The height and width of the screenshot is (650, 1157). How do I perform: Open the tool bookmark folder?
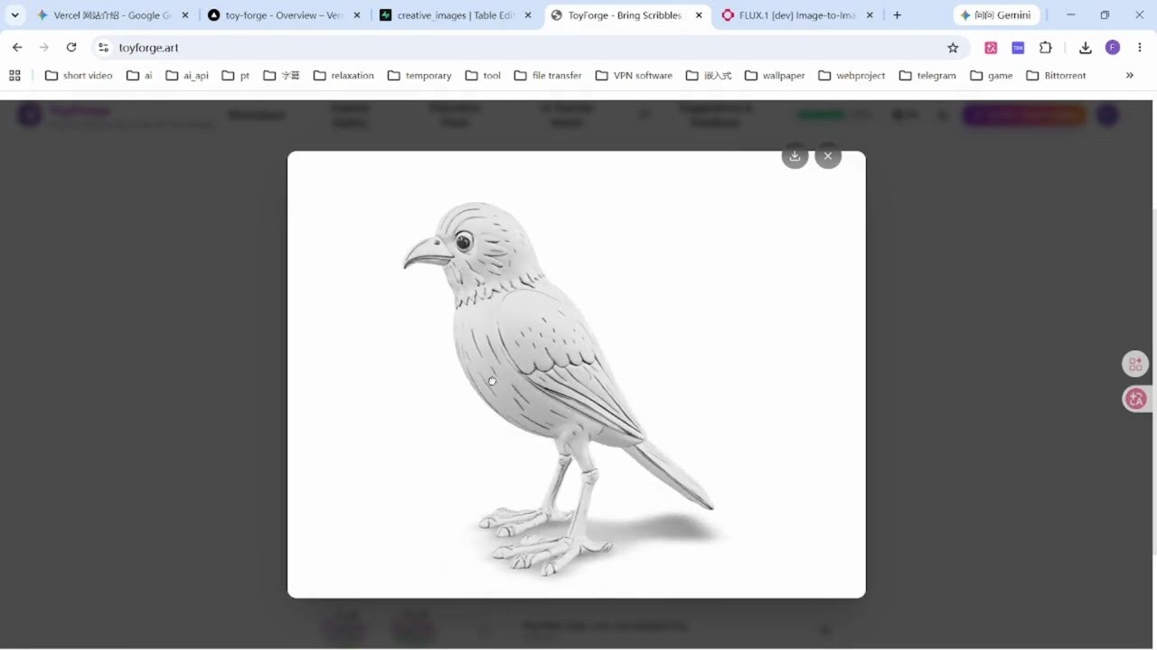[x=483, y=76]
